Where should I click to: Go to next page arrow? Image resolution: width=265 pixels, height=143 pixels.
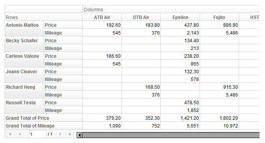60,134
